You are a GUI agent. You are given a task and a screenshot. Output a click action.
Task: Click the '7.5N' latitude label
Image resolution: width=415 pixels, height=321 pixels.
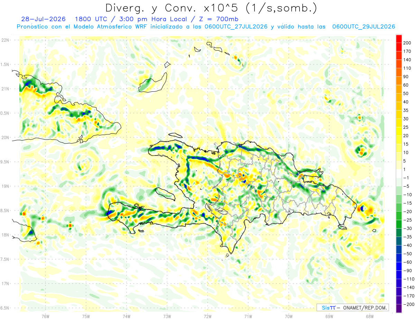5,259
